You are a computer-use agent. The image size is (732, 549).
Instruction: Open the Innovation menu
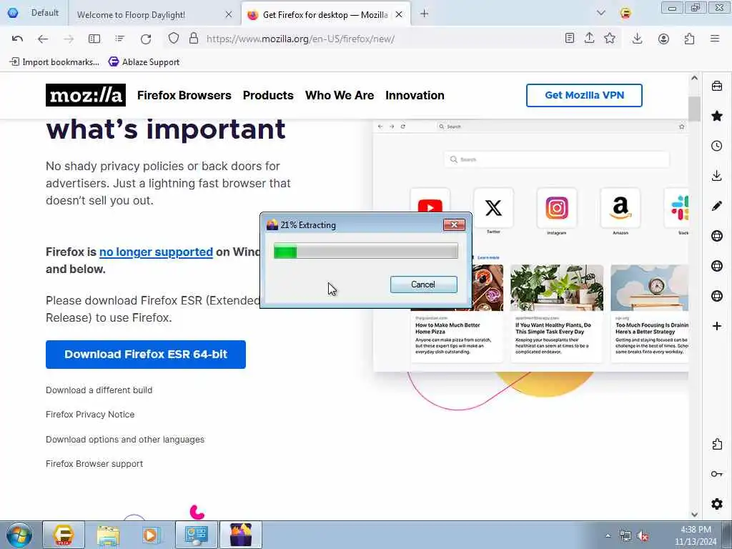pyautogui.click(x=415, y=95)
